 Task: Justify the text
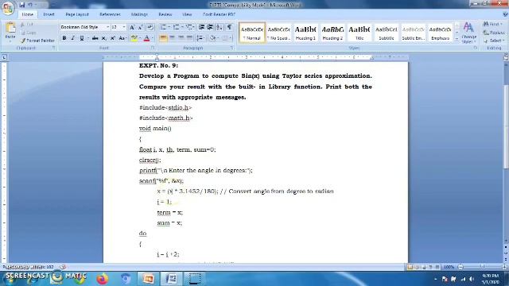point(189,38)
